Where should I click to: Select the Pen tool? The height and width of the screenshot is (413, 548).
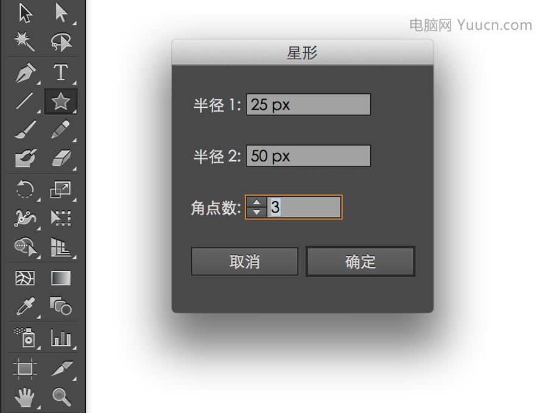[x=26, y=72]
